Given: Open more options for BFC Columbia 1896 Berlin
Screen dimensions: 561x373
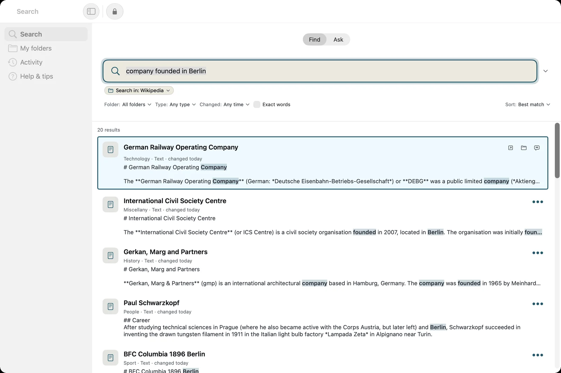Looking at the screenshot, I should 538,355.
